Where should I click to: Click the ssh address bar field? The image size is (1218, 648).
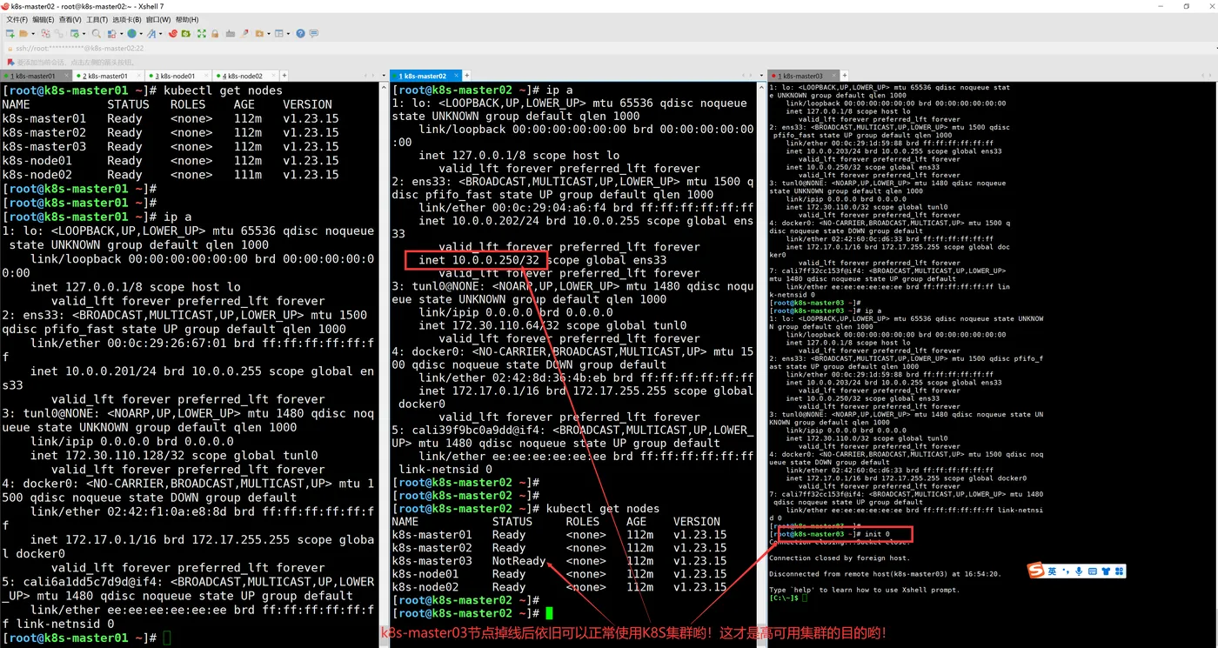[609, 48]
